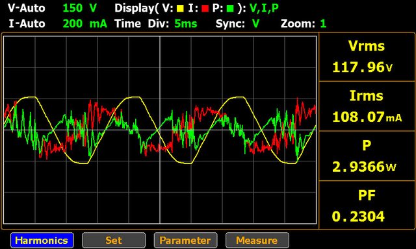Select the 200 mA current range value
The image size is (416, 249).
coord(85,24)
